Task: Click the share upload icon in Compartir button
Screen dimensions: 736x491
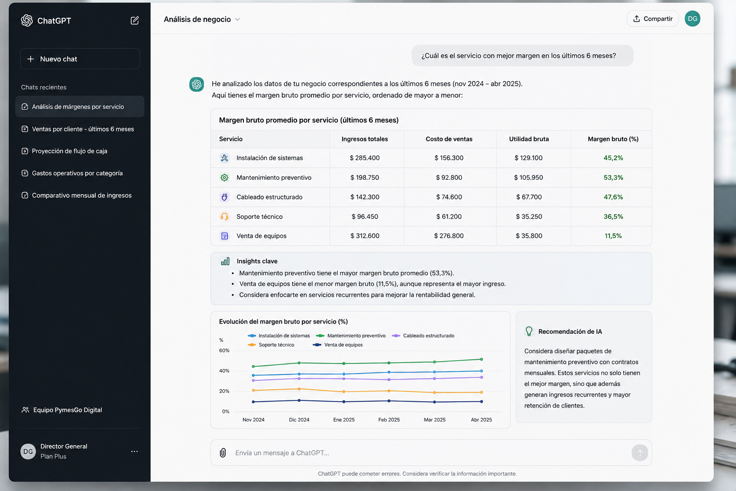Action: (x=636, y=19)
